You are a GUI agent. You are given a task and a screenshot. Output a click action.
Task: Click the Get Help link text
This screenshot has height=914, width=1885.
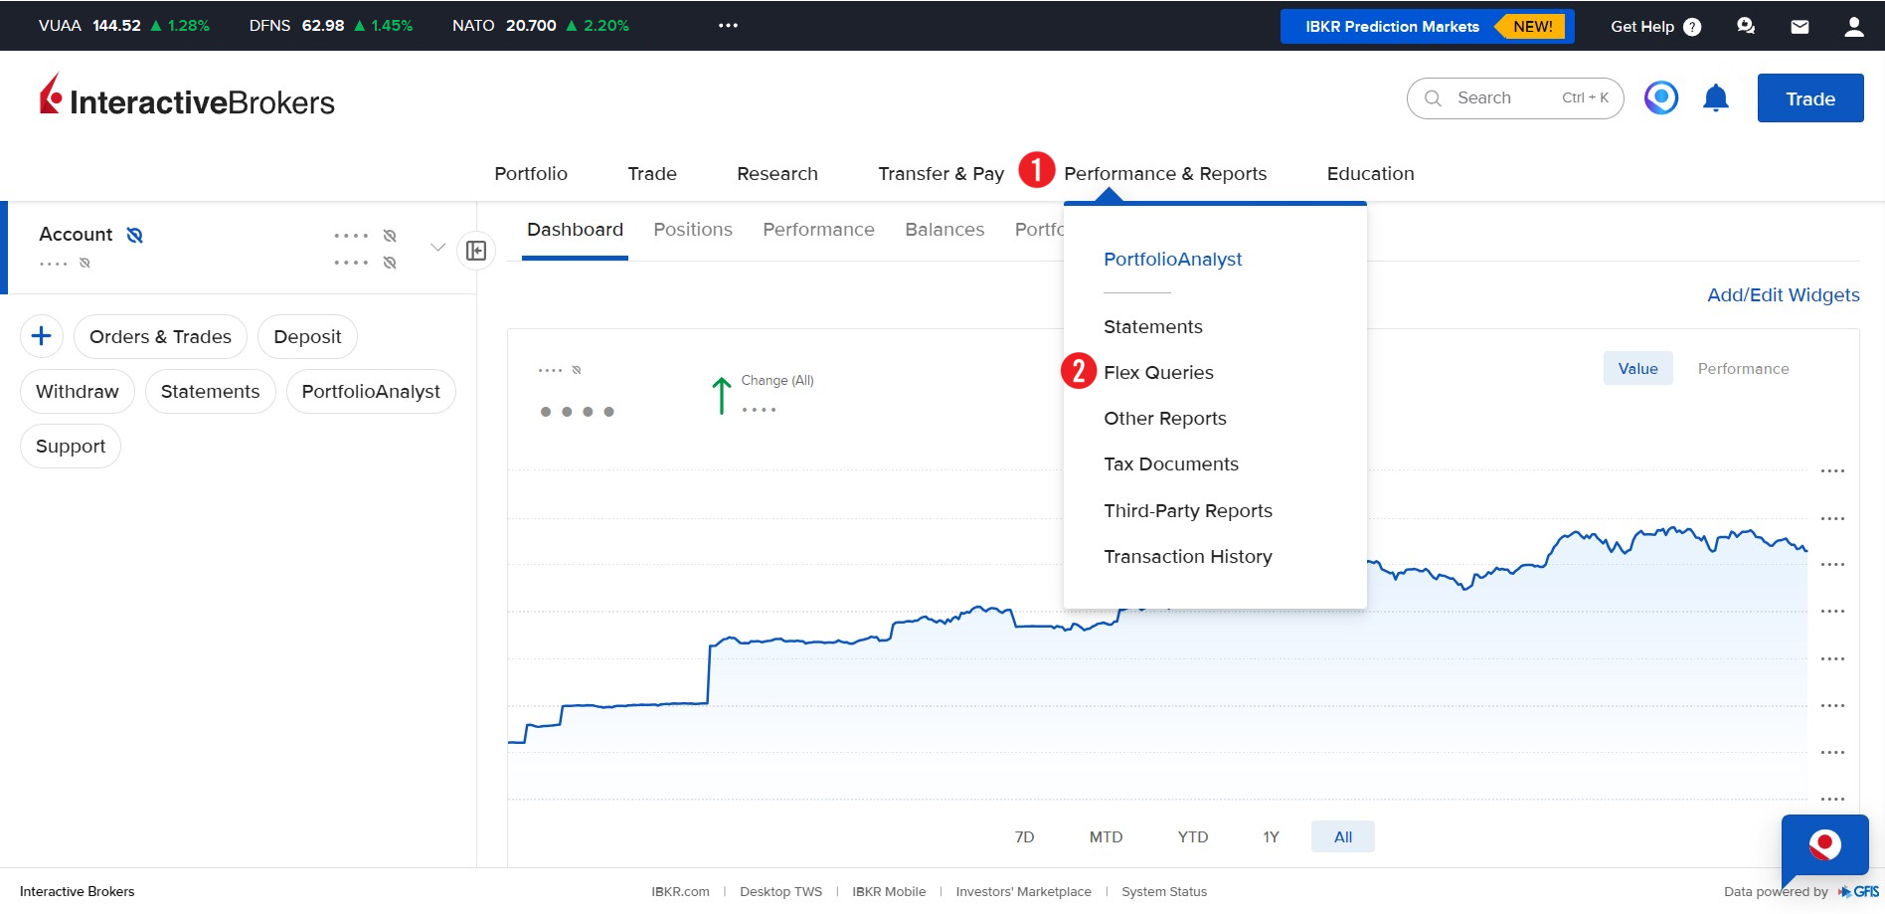[1641, 27]
